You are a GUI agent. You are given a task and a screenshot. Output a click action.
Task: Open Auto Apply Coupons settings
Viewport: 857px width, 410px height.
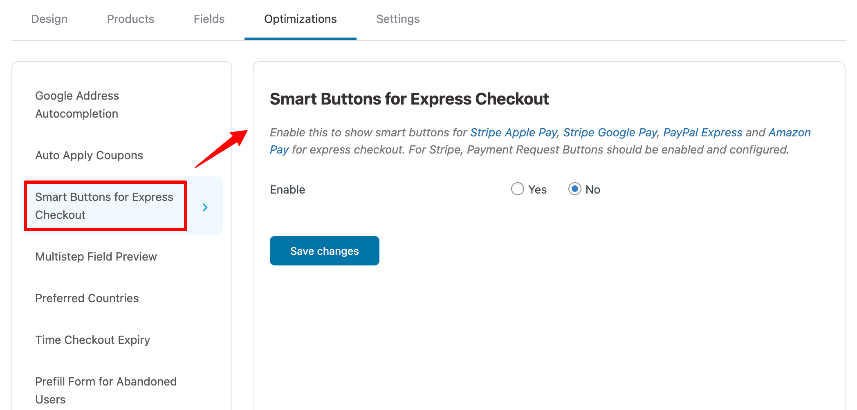pyautogui.click(x=89, y=155)
